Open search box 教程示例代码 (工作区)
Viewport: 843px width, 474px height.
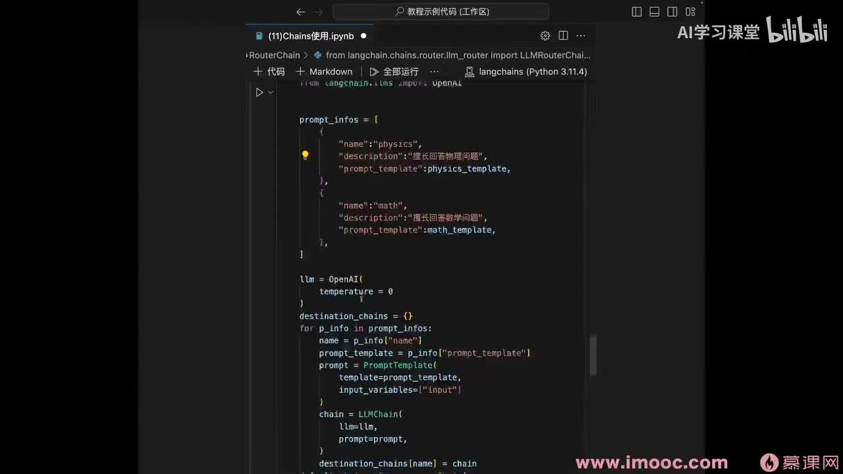pos(441,12)
